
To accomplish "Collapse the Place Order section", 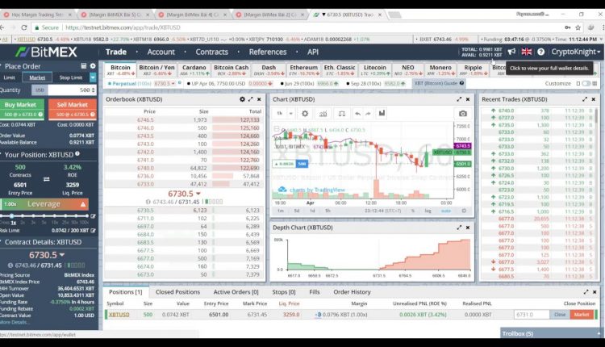I will pyautogui.click(x=2, y=66).
